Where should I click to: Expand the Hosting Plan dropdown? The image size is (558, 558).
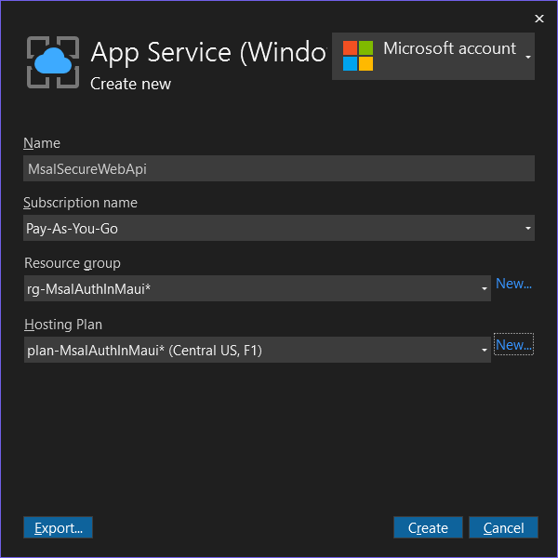click(x=258, y=350)
